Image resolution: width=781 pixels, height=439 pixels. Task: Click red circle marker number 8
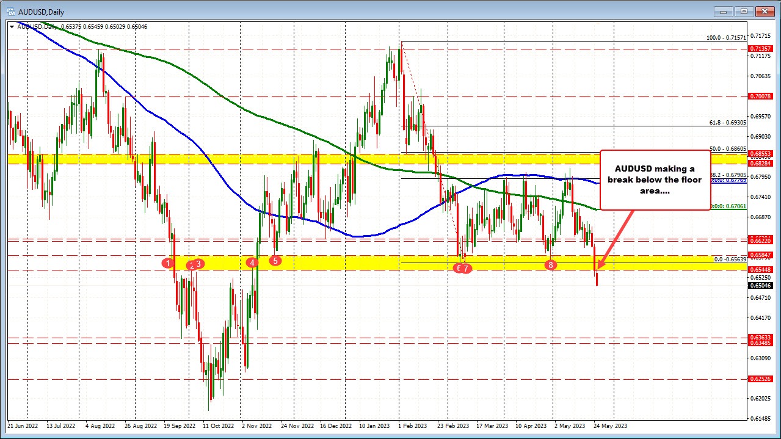click(551, 264)
